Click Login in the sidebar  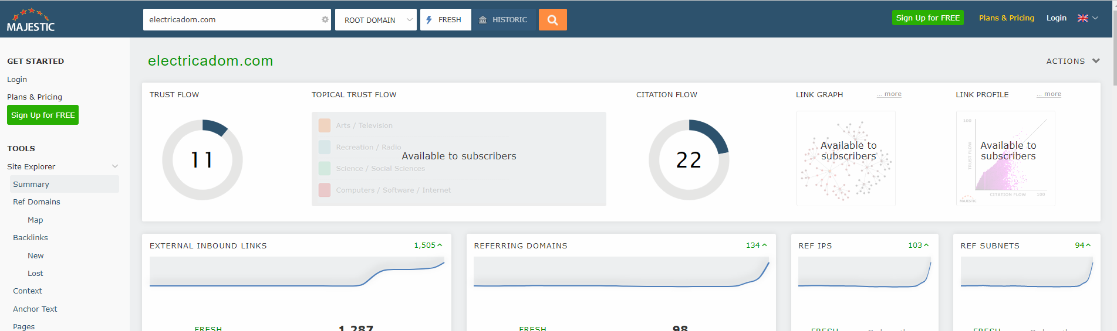coord(17,79)
